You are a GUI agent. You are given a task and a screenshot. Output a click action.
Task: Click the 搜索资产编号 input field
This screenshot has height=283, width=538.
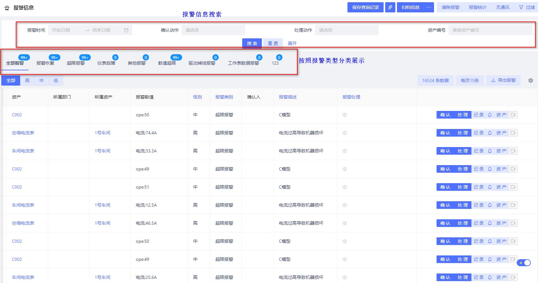[x=490, y=30]
